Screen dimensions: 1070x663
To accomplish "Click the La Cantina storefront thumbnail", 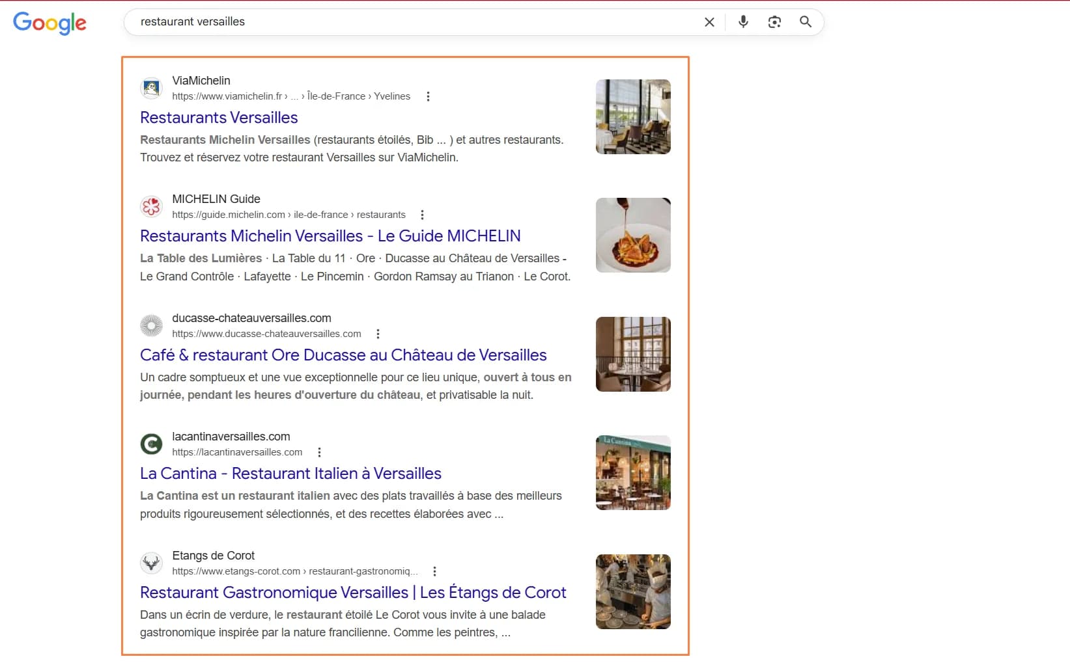I will coord(633,472).
